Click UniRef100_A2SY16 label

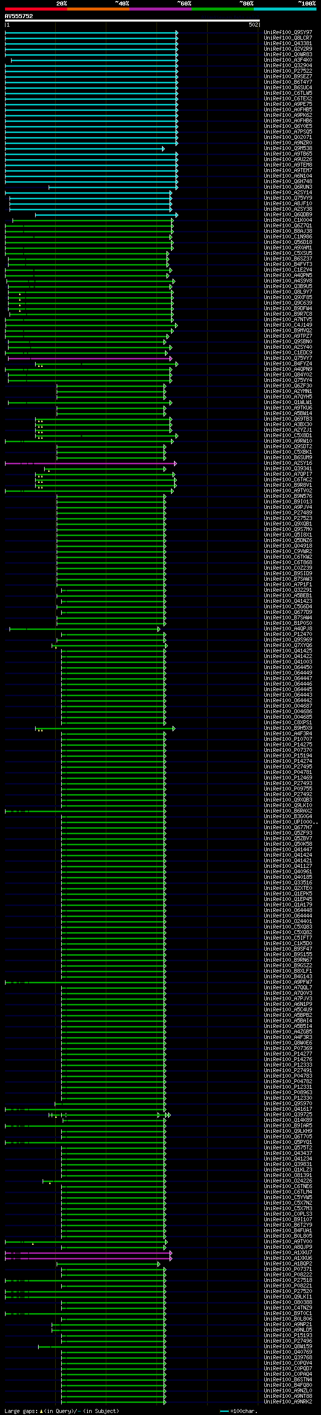pos(288,463)
